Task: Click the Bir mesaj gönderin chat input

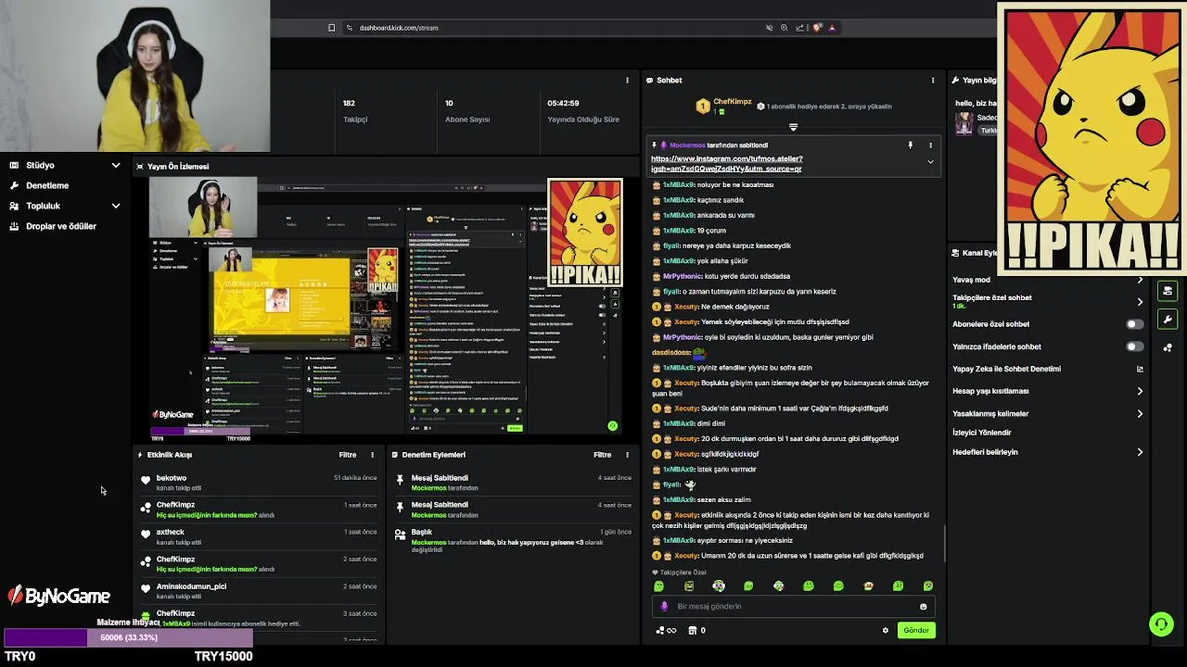Action: coord(794,607)
